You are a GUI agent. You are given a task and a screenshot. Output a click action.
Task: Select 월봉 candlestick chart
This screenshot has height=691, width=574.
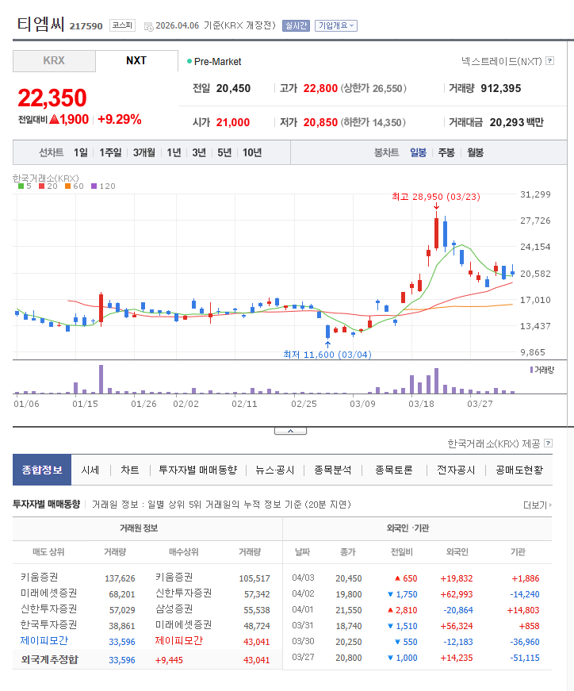pyautogui.click(x=476, y=152)
